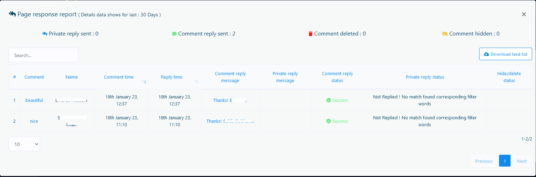
Task: Click the Download lead list button
Action: [505, 54]
